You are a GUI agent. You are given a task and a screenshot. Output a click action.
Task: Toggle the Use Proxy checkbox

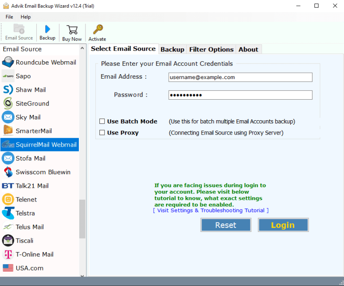102,133
